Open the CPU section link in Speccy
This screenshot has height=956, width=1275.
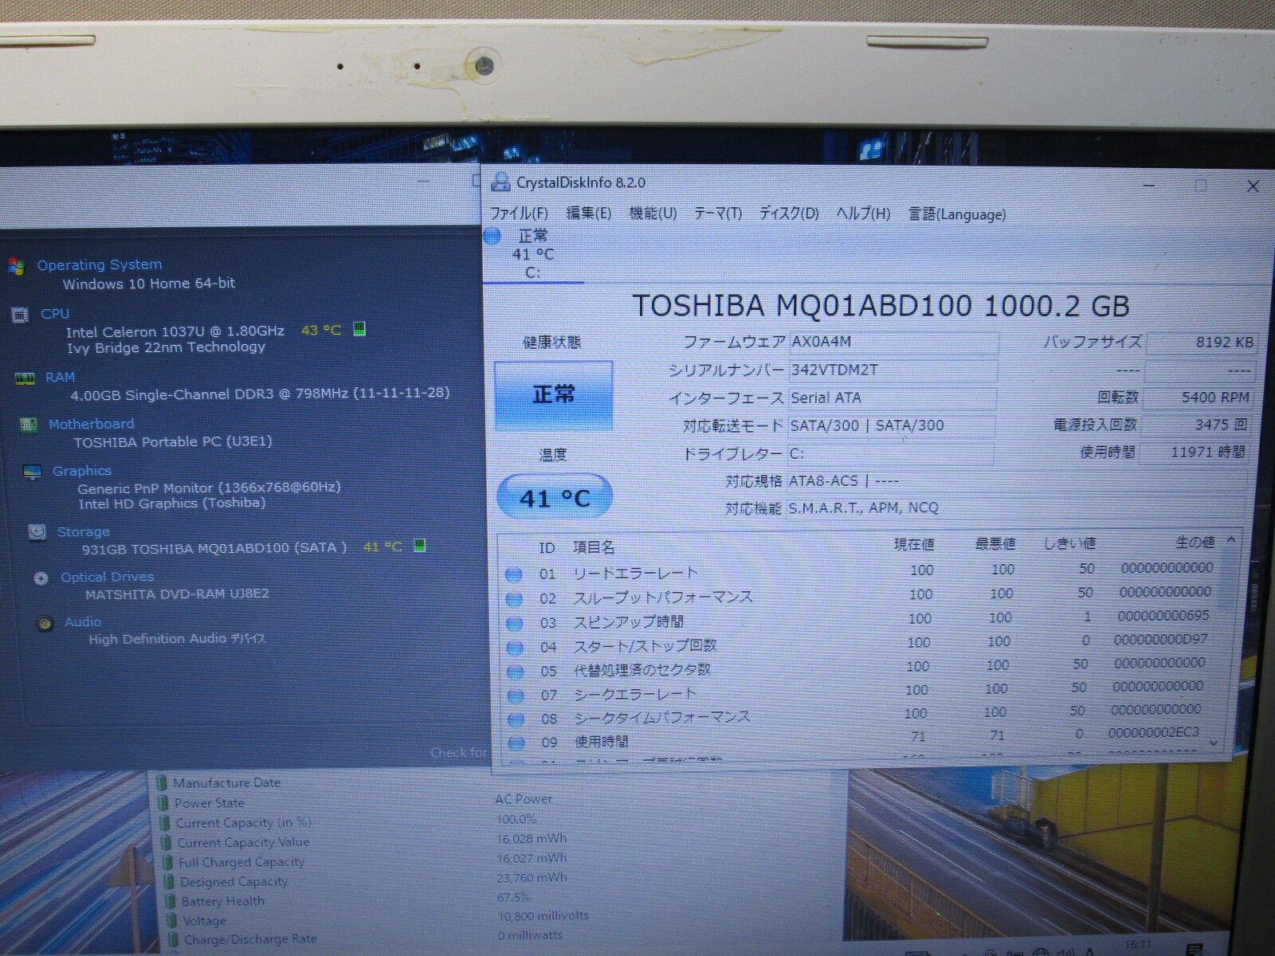[x=55, y=314]
